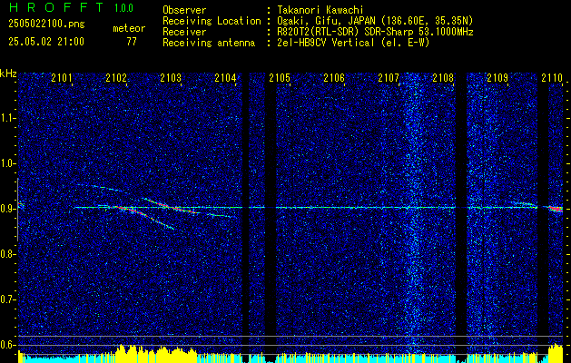Image resolution: width=571 pixels, height=363 pixels.
Task: Click the version number 1.0.0
Action: tap(123, 7)
